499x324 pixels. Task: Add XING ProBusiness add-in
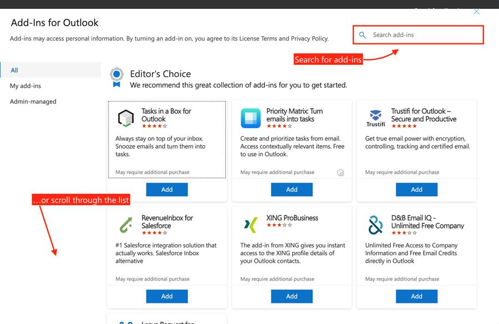(x=292, y=296)
